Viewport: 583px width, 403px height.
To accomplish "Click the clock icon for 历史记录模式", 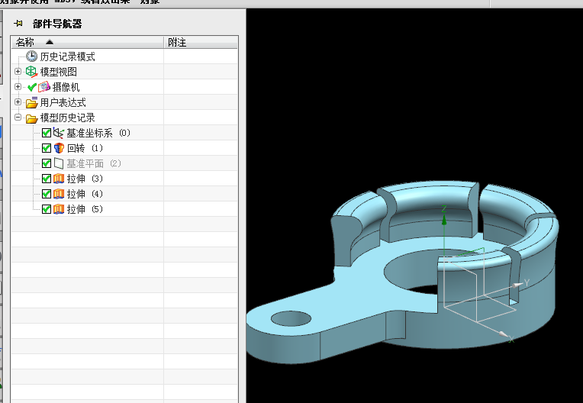I will [x=31, y=56].
